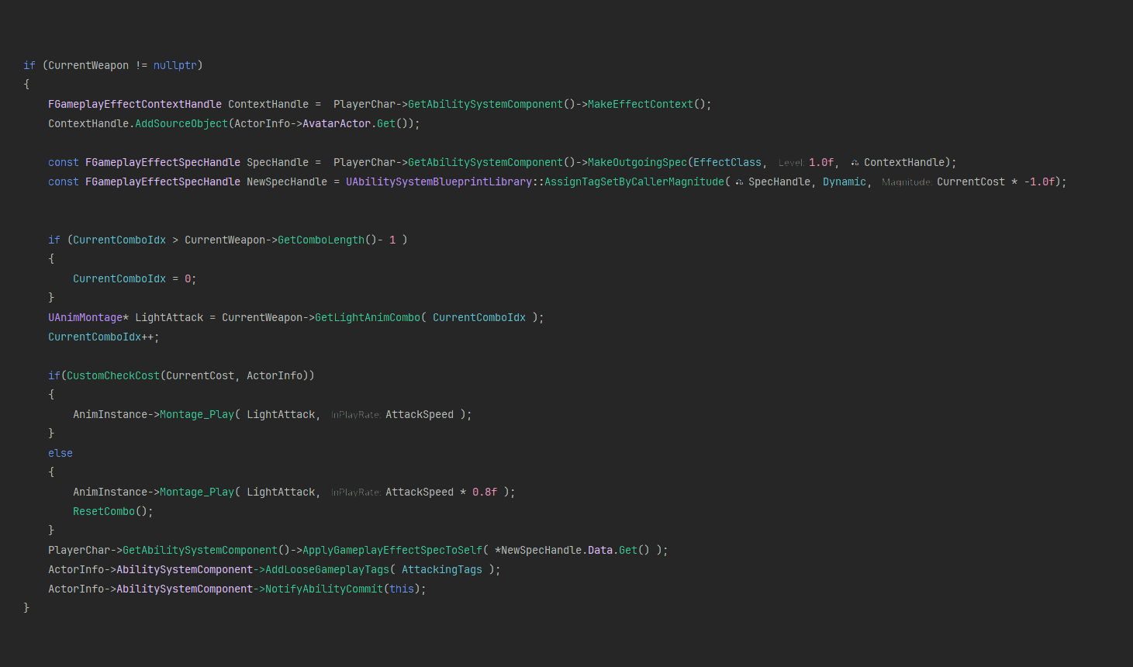This screenshot has height=667, width=1133.
Task: Click the InPlayRate hint inside the else block
Action: pos(355,492)
